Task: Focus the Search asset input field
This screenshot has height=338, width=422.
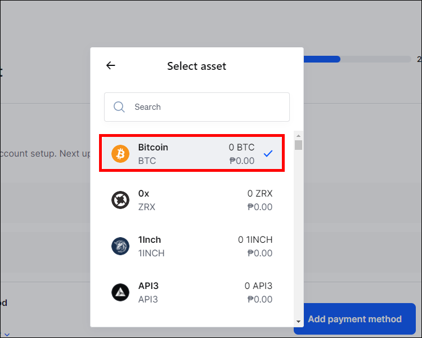Action: [x=203, y=107]
